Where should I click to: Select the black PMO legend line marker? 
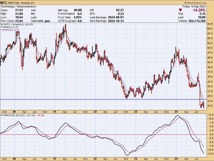coord(2,115)
